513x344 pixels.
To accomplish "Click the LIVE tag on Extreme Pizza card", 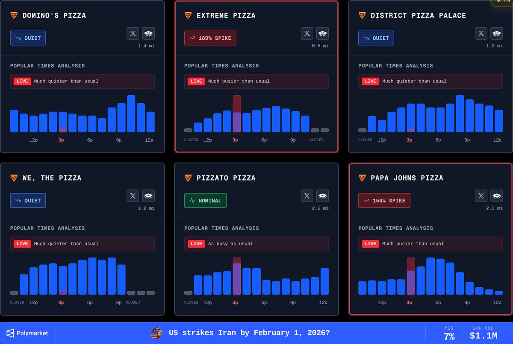I will (196, 81).
